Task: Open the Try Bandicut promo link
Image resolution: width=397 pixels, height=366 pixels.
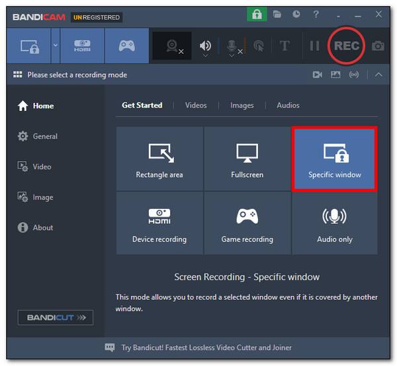Action: [x=206, y=348]
